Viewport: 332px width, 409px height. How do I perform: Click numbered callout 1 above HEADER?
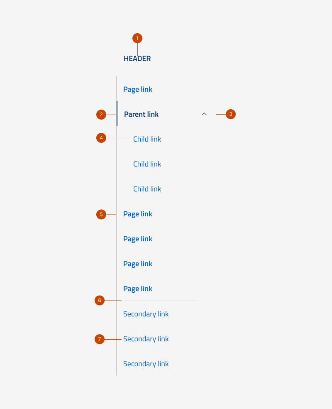pyautogui.click(x=137, y=38)
